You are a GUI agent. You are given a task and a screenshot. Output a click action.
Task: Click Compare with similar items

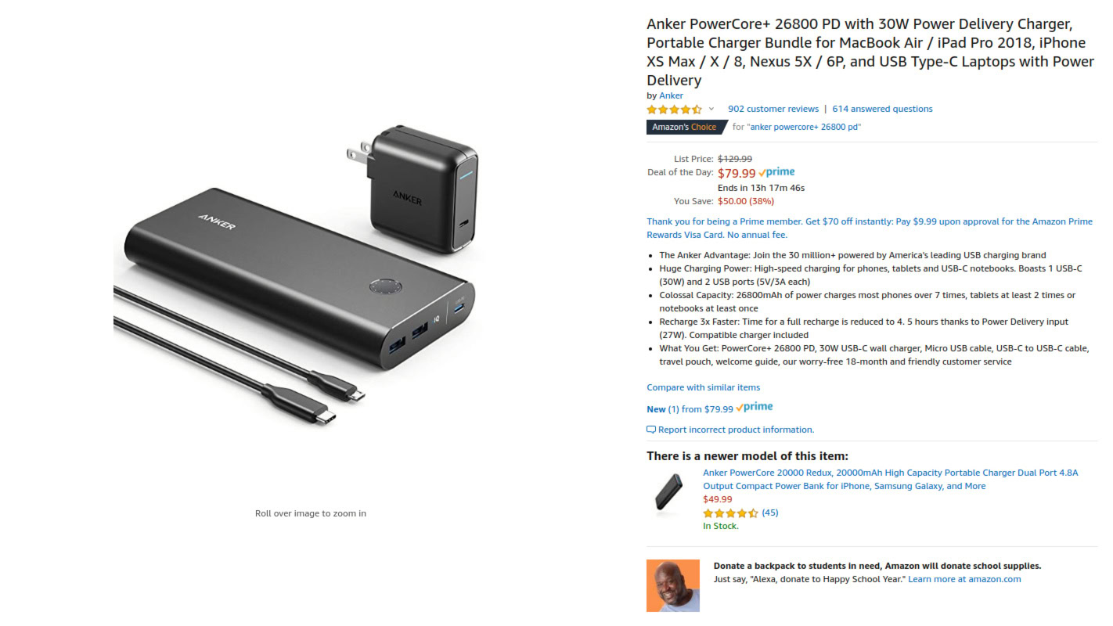[703, 387]
